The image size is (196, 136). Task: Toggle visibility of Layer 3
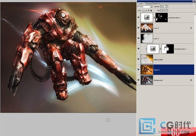click(139, 28)
